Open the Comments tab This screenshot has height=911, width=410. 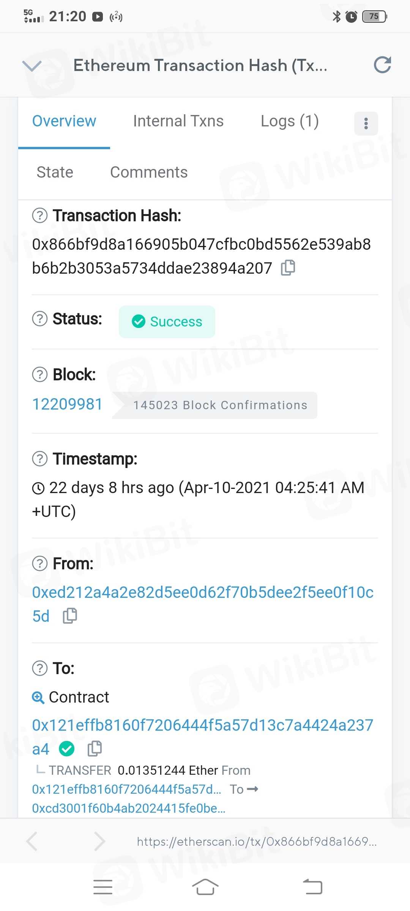point(149,172)
